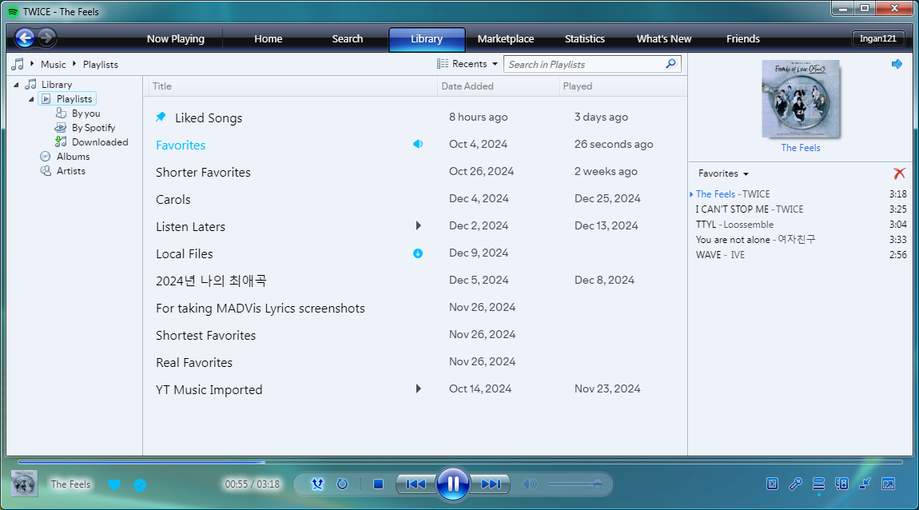Stop playback with the square button
Screen dimensions: 919x510
pos(378,484)
